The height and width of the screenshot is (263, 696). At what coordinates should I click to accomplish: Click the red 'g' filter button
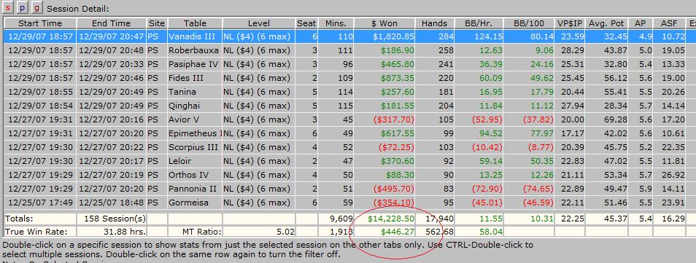(x=36, y=7)
